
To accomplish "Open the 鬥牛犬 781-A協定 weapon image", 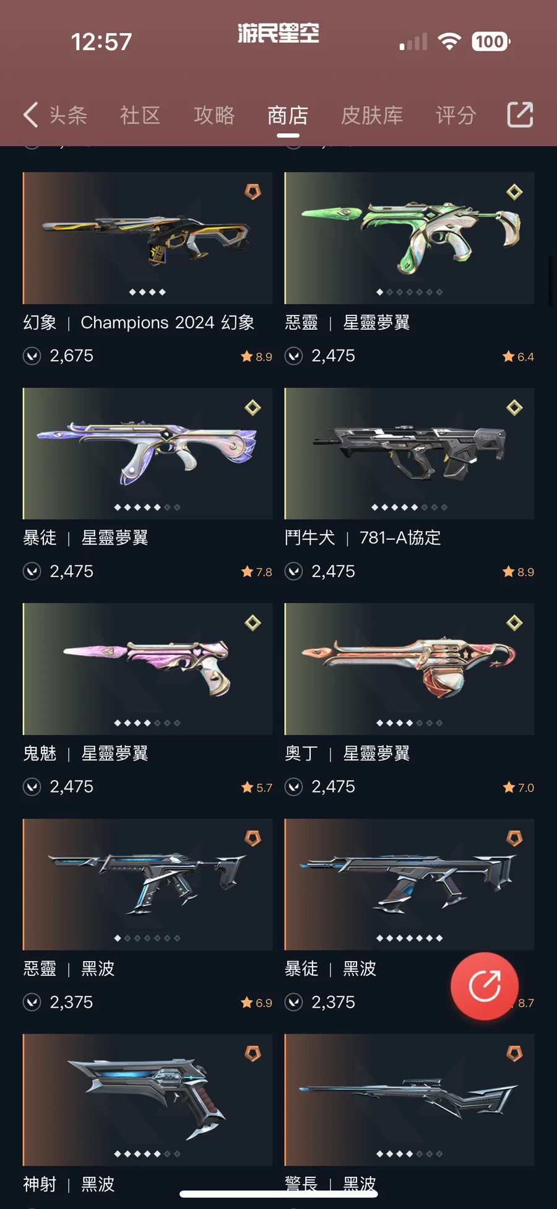I will [x=409, y=454].
